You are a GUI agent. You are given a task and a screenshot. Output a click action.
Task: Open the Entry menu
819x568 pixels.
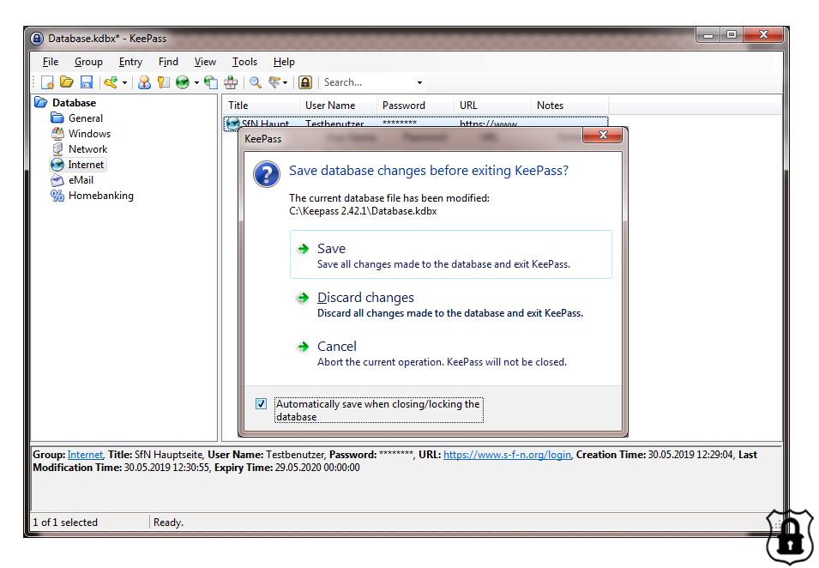click(130, 62)
